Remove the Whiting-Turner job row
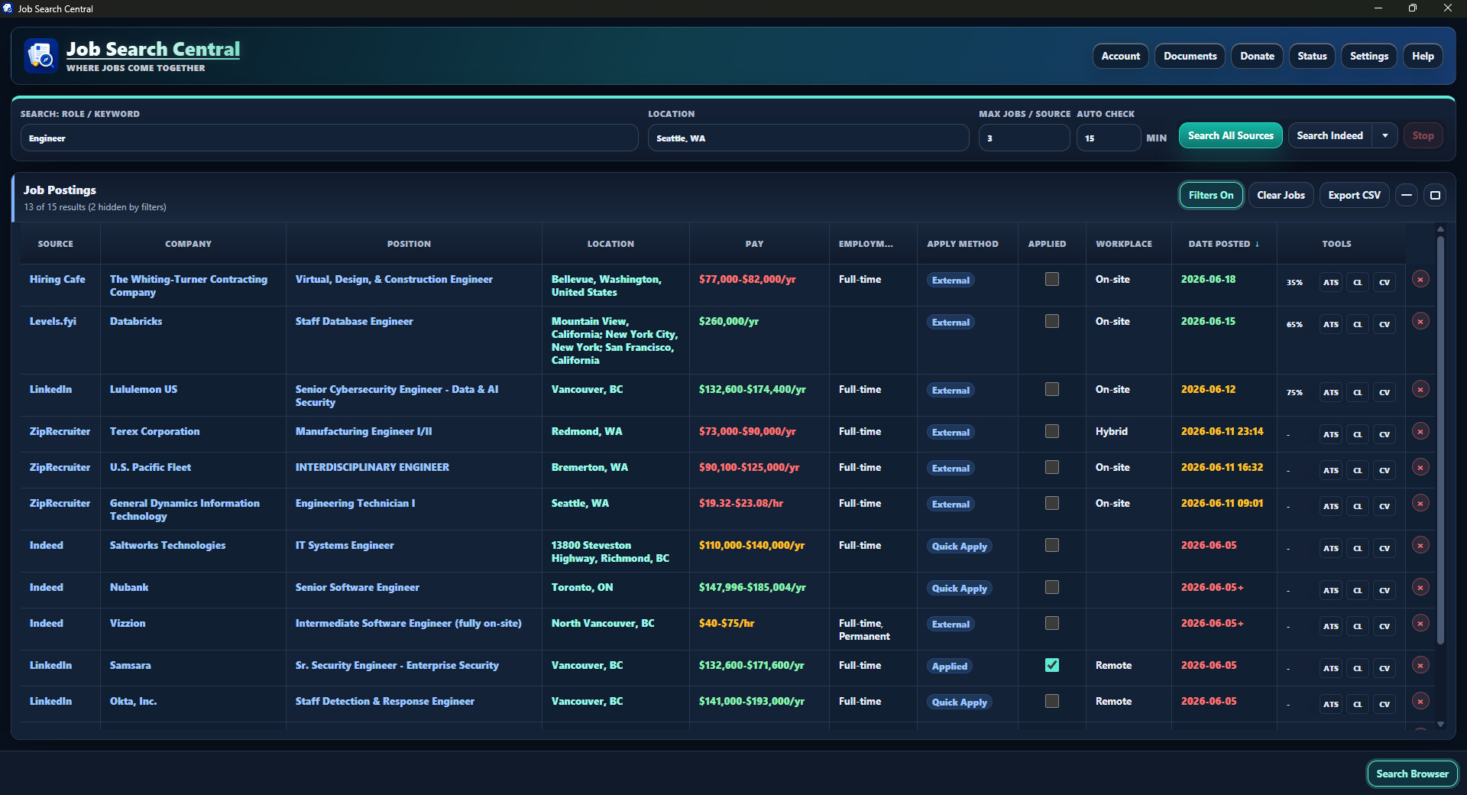This screenshot has width=1467, height=795. (1420, 280)
